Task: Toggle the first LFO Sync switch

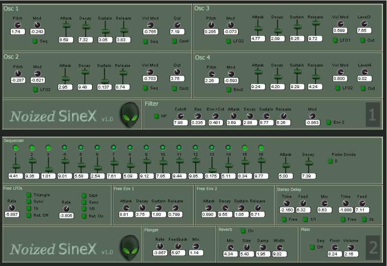Action: (29, 201)
